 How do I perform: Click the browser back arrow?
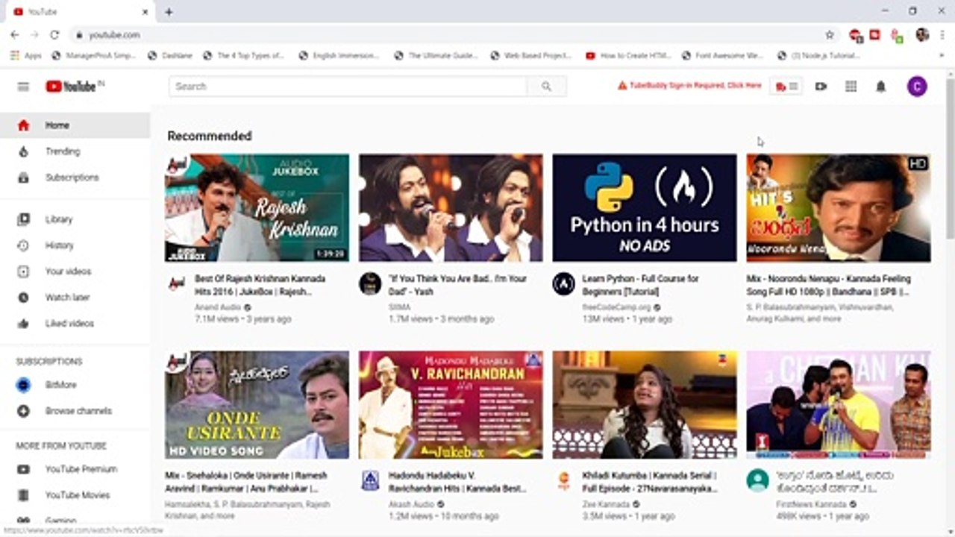15,35
